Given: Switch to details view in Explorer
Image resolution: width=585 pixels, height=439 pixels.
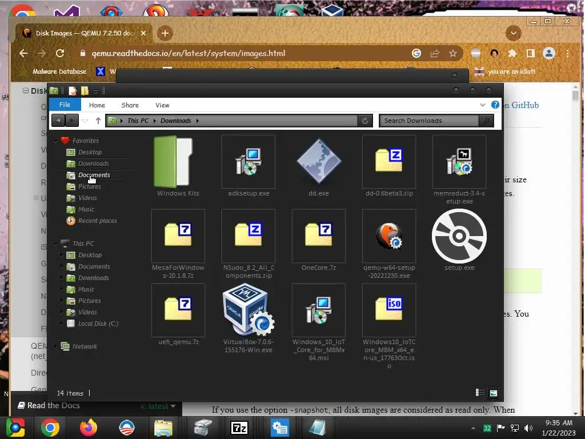Looking at the screenshot, I should pos(480,393).
